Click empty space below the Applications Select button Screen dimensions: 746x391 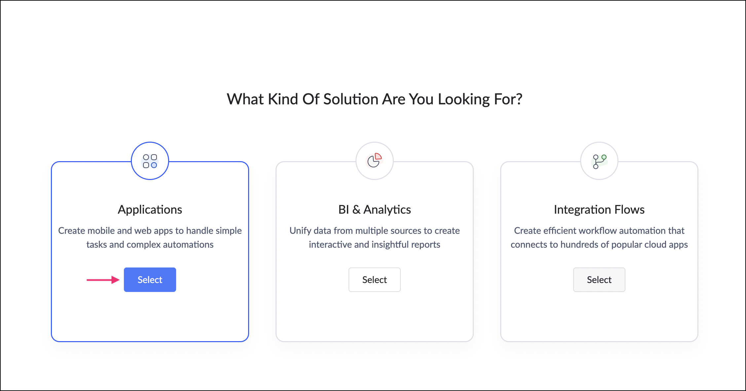(x=150, y=317)
